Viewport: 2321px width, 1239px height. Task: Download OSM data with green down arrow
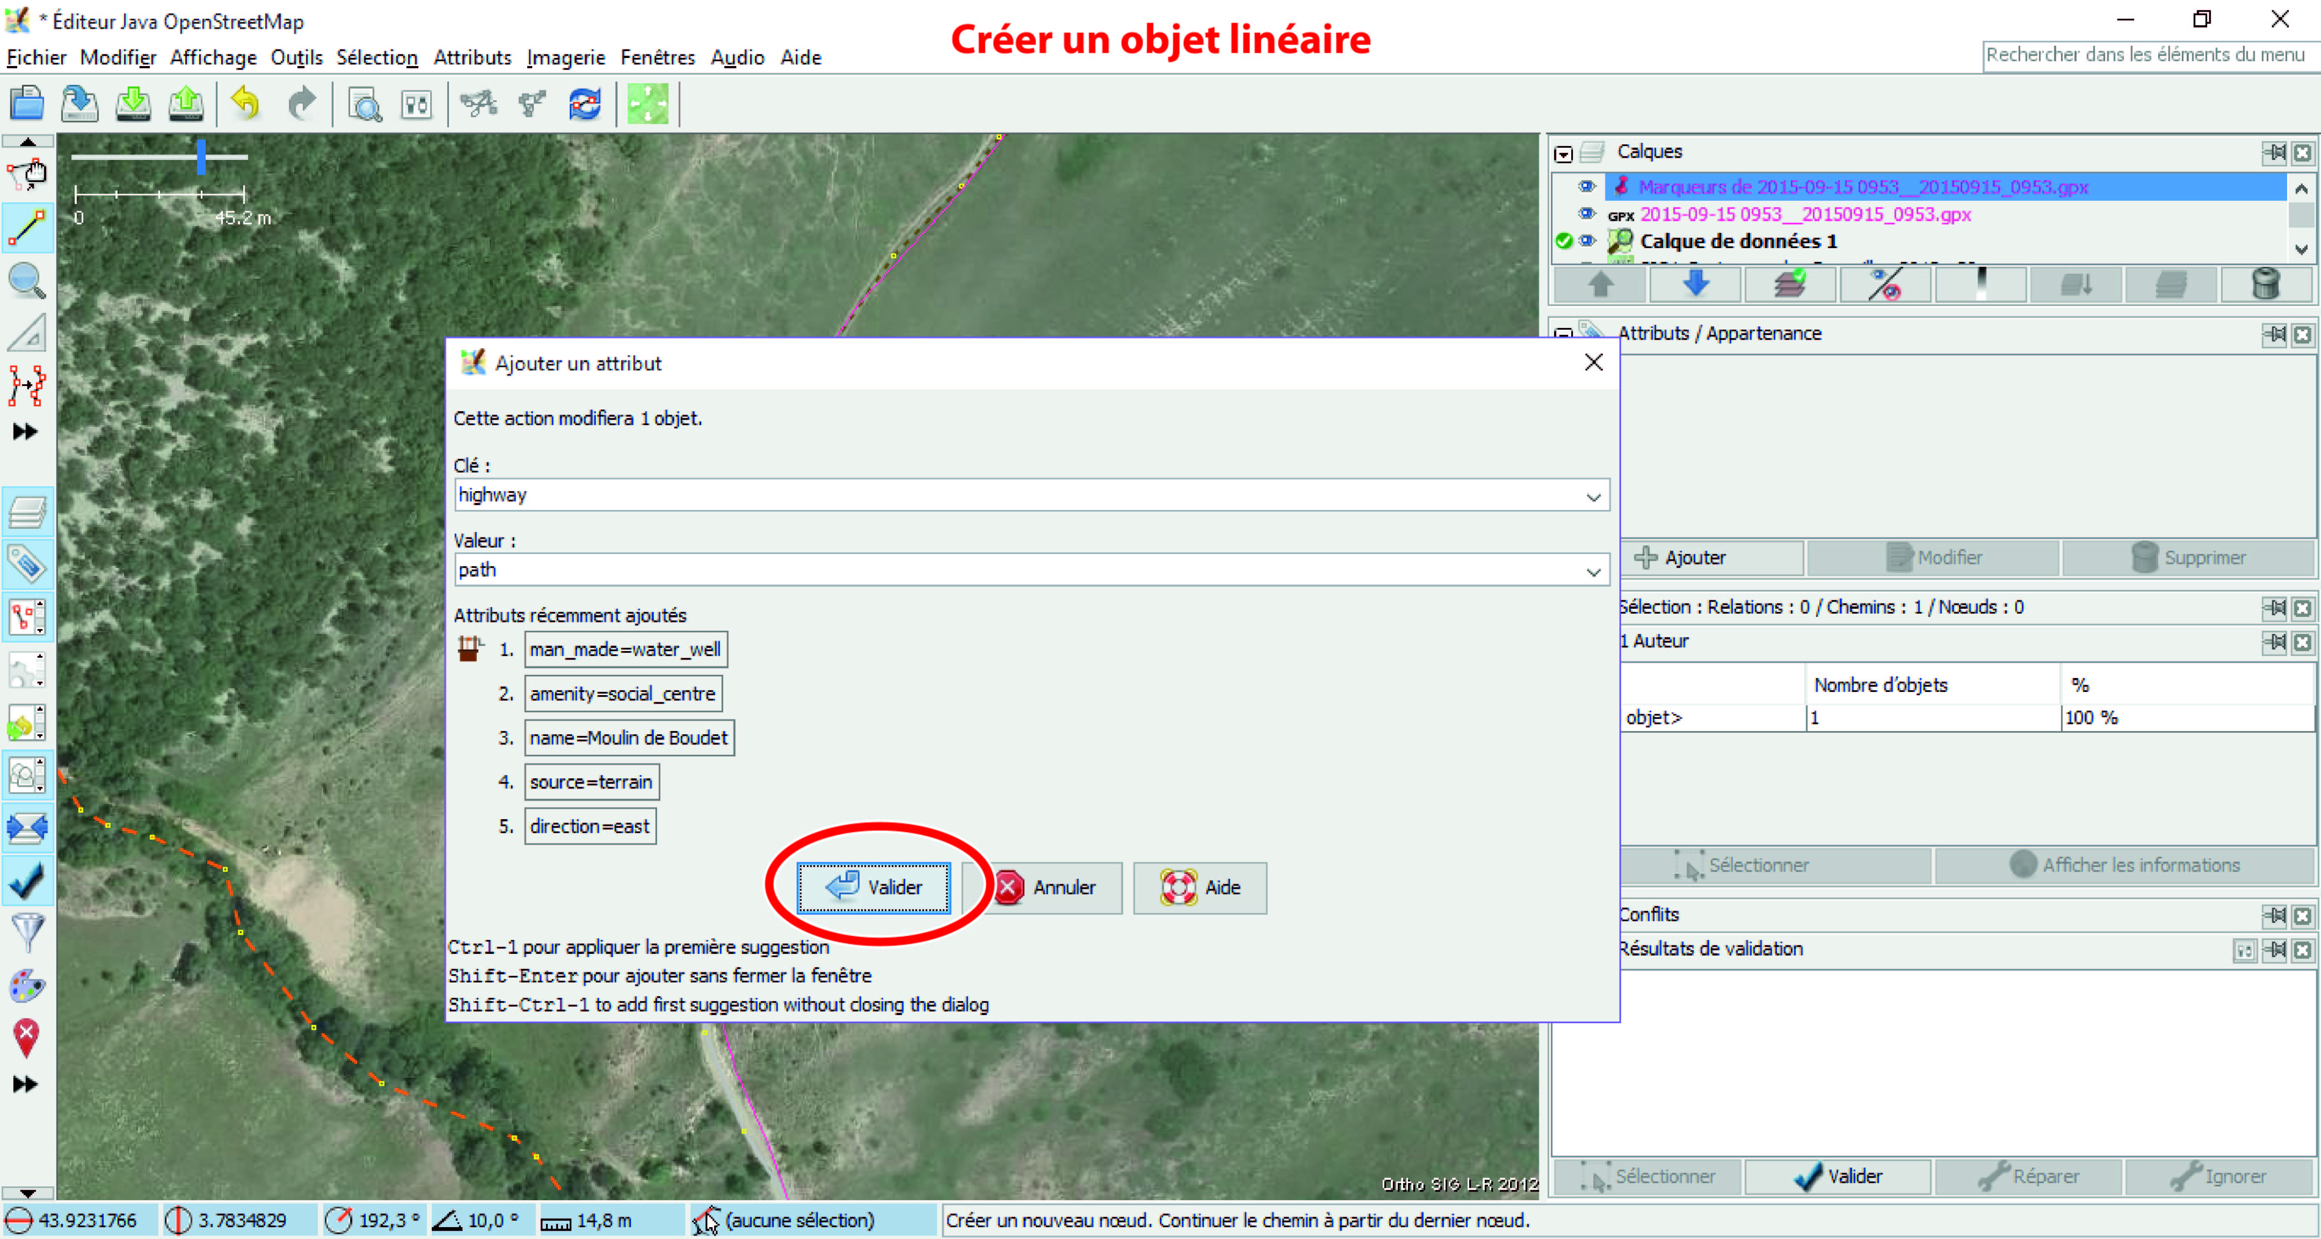click(x=133, y=104)
